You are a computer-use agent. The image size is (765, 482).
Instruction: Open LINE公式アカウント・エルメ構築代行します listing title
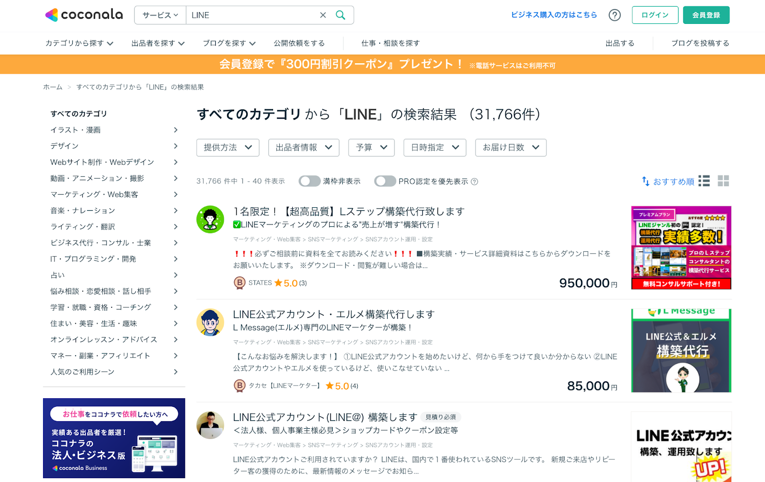(x=334, y=314)
